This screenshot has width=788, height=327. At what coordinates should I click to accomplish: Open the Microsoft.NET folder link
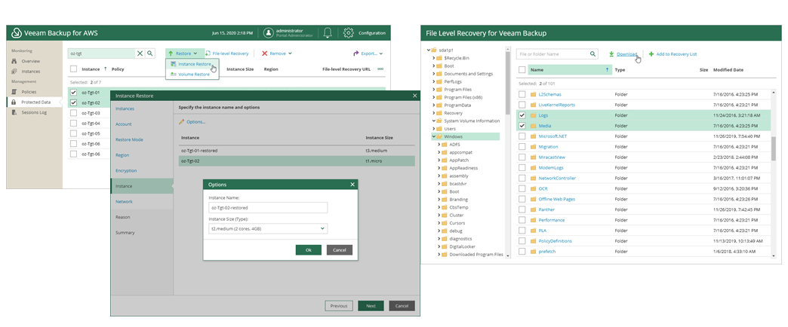pos(553,136)
